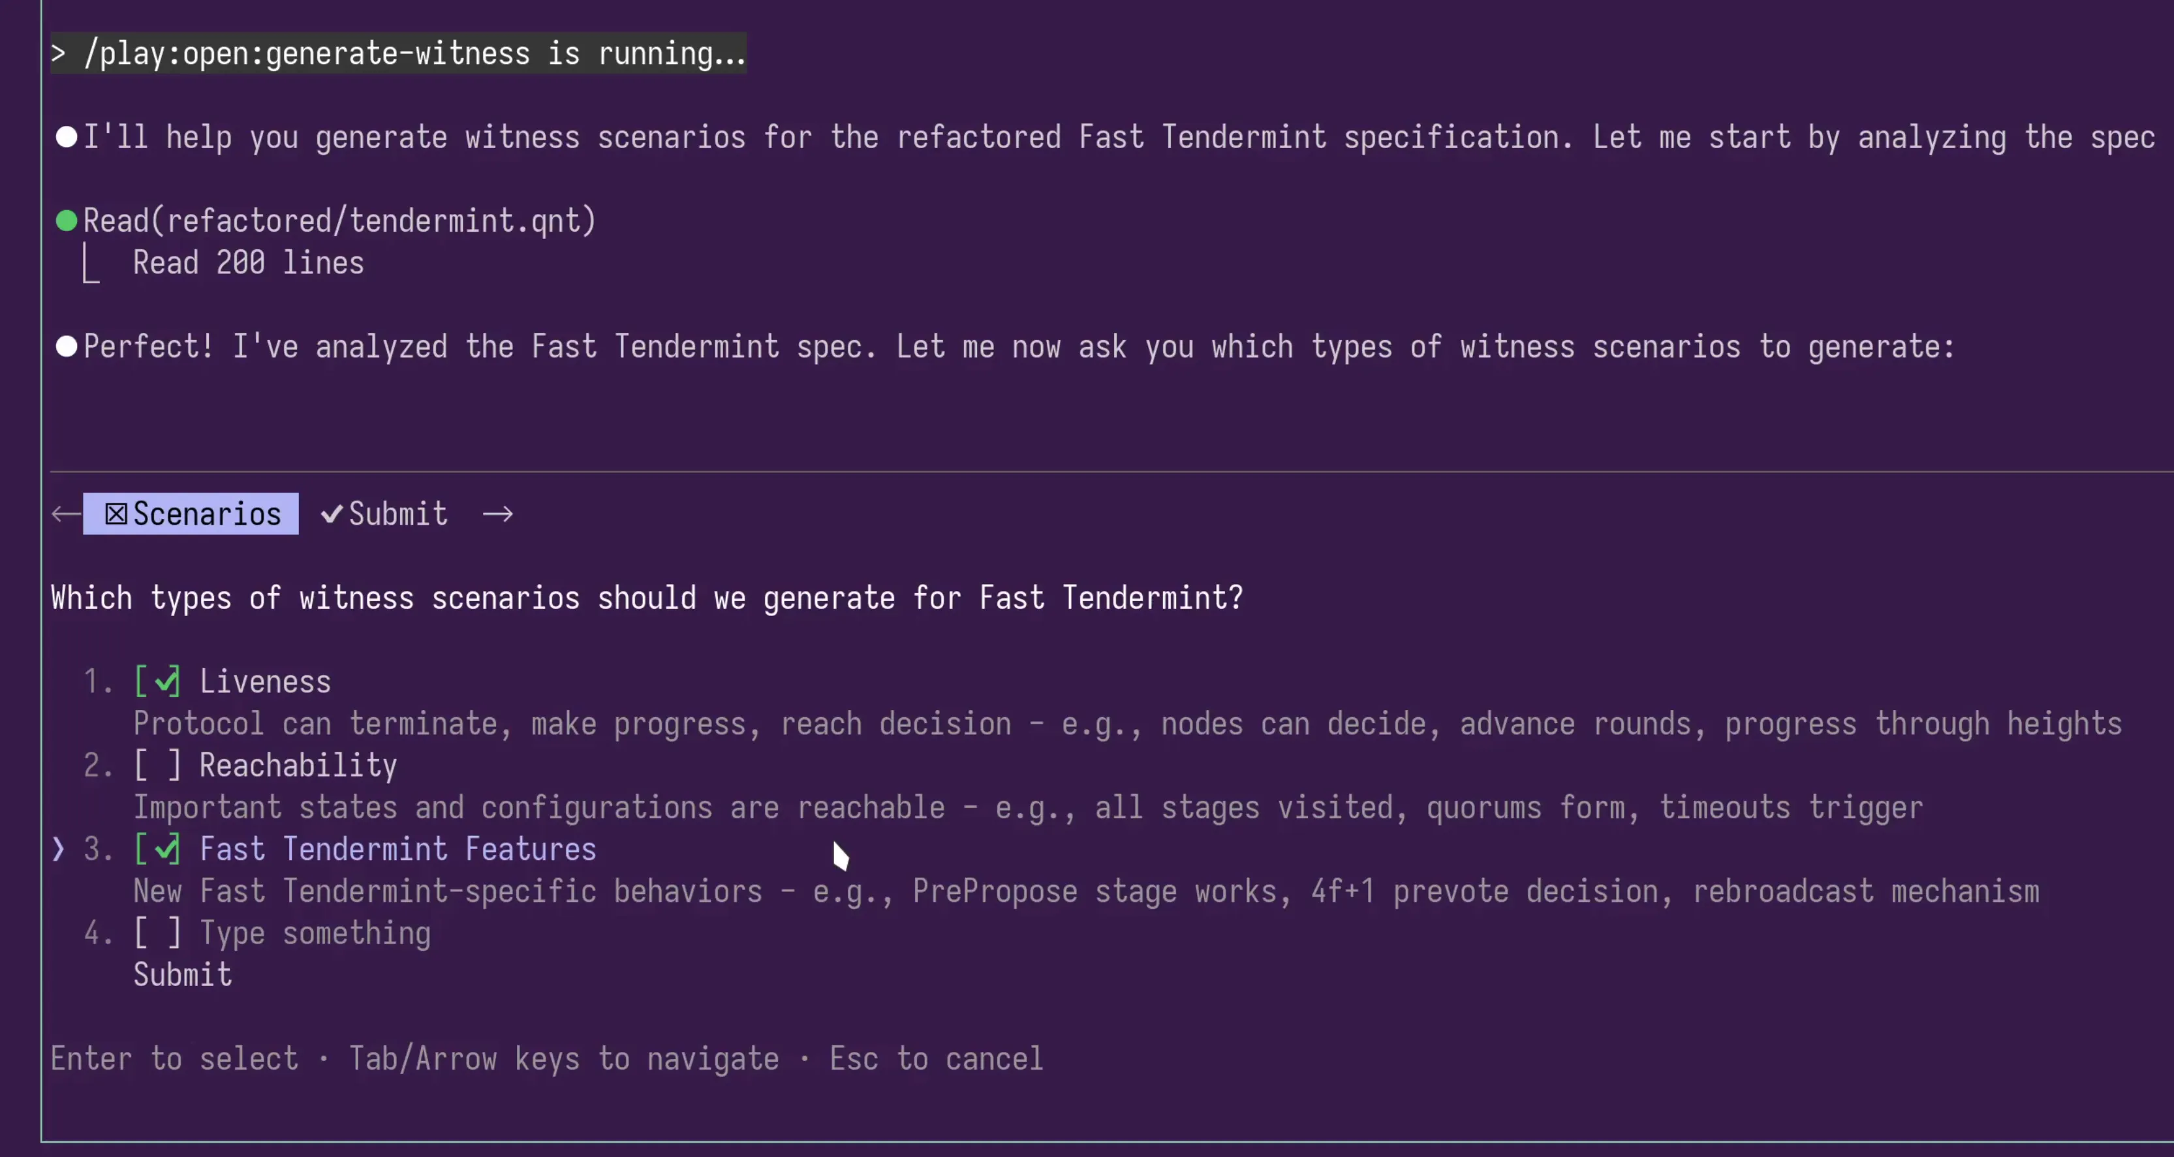Viewport: 2174px width, 1157px height.
Task: Collapse the Read(refactored/tendermint.qnt) entry
Action: coord(339,221)
